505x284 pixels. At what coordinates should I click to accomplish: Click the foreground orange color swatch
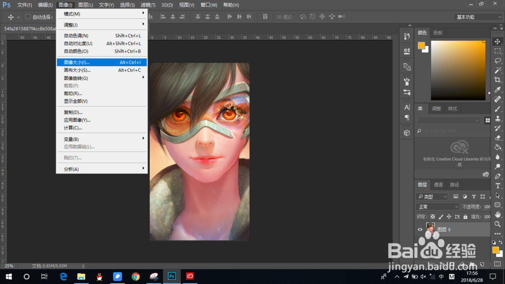[421, 45]
